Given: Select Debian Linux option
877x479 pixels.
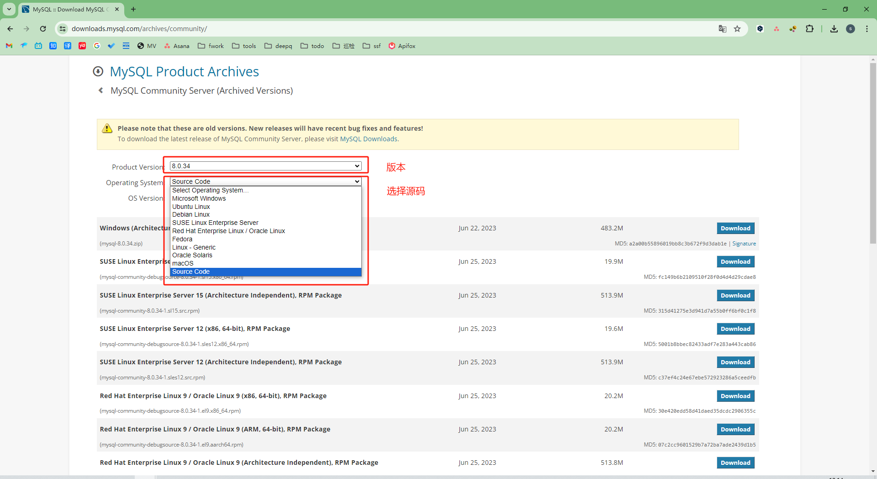Looking at the screenshot, I should (266, 214).
